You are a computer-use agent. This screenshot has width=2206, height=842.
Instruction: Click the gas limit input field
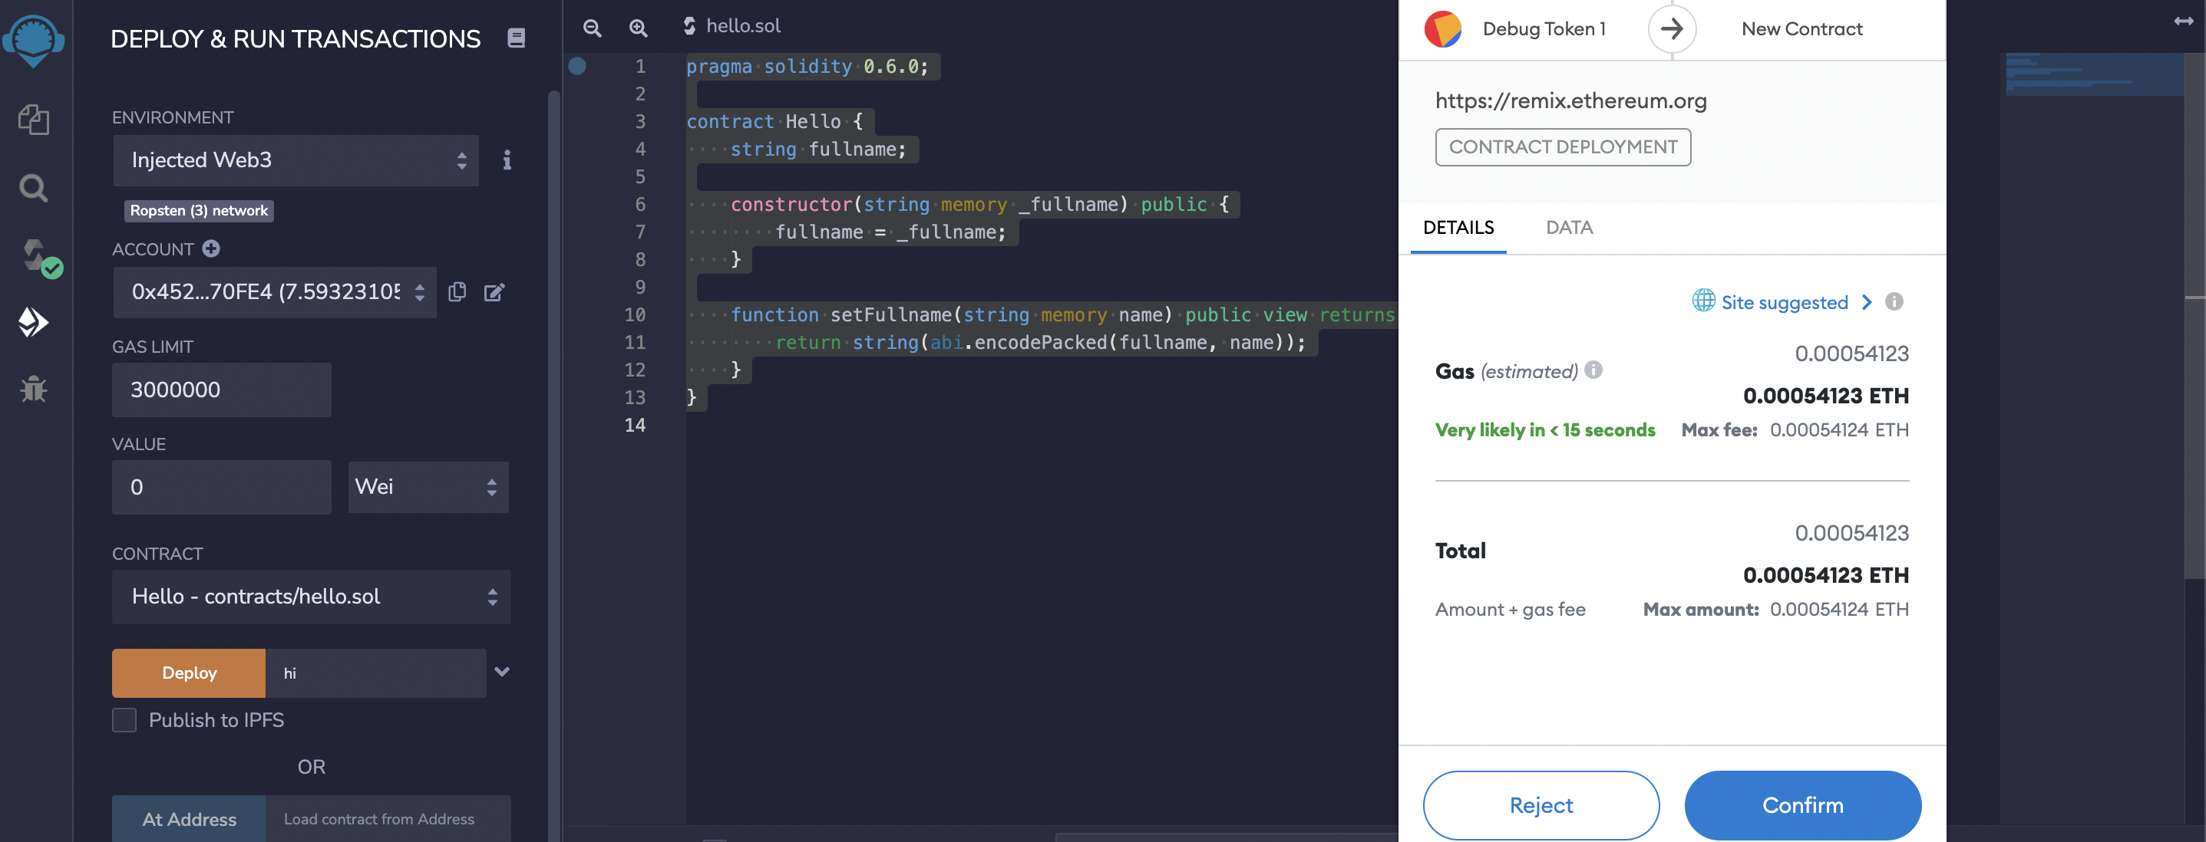click(221, 390)
